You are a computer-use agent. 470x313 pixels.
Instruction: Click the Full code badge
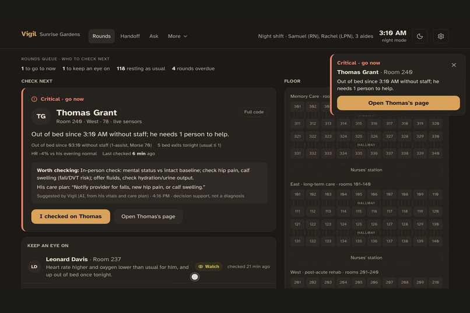(254, 112)
